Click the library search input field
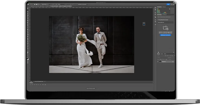Viewport: 200px width, 105px height. coord(166,17)
